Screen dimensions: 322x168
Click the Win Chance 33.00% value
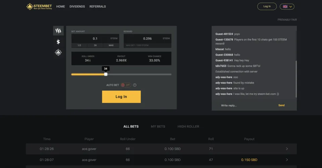point(154,60)
